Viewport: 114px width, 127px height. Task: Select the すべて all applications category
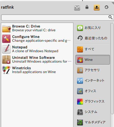click(x=93, y=49)
